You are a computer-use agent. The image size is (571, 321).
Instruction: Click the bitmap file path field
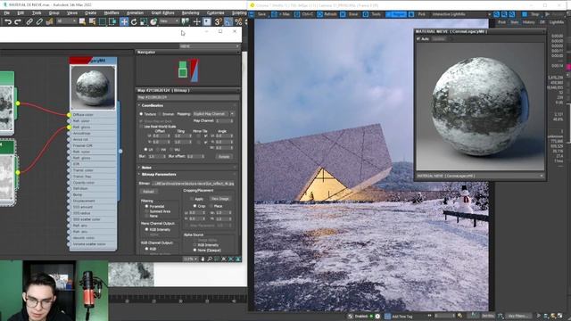tap(193, 184)
